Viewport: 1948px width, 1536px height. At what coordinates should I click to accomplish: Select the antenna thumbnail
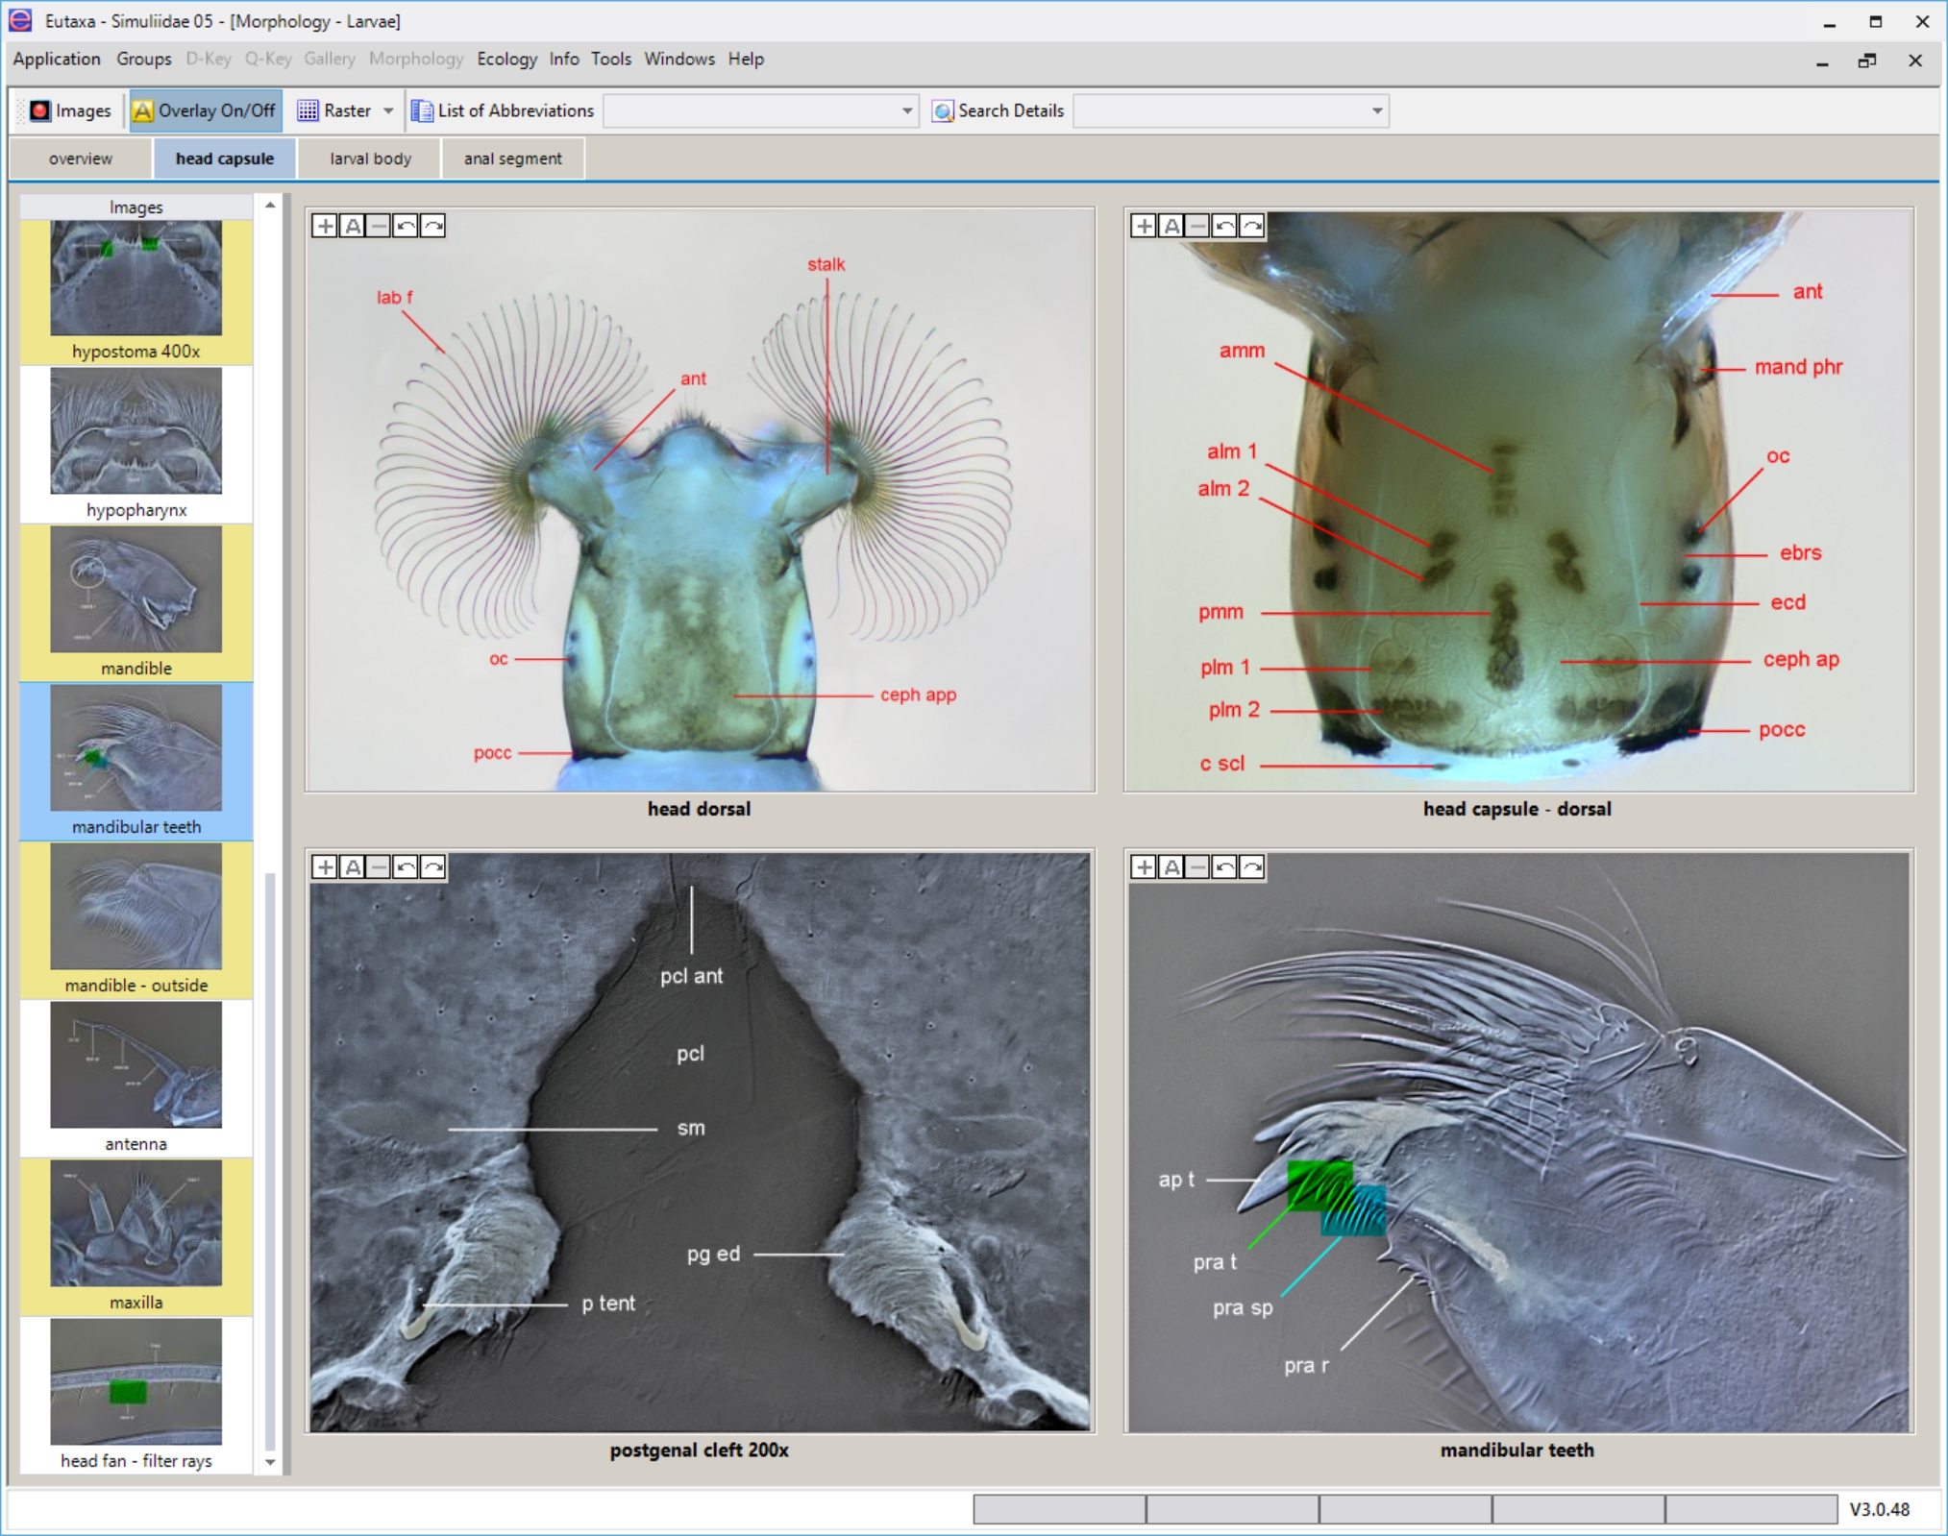tap(136, 1078)
